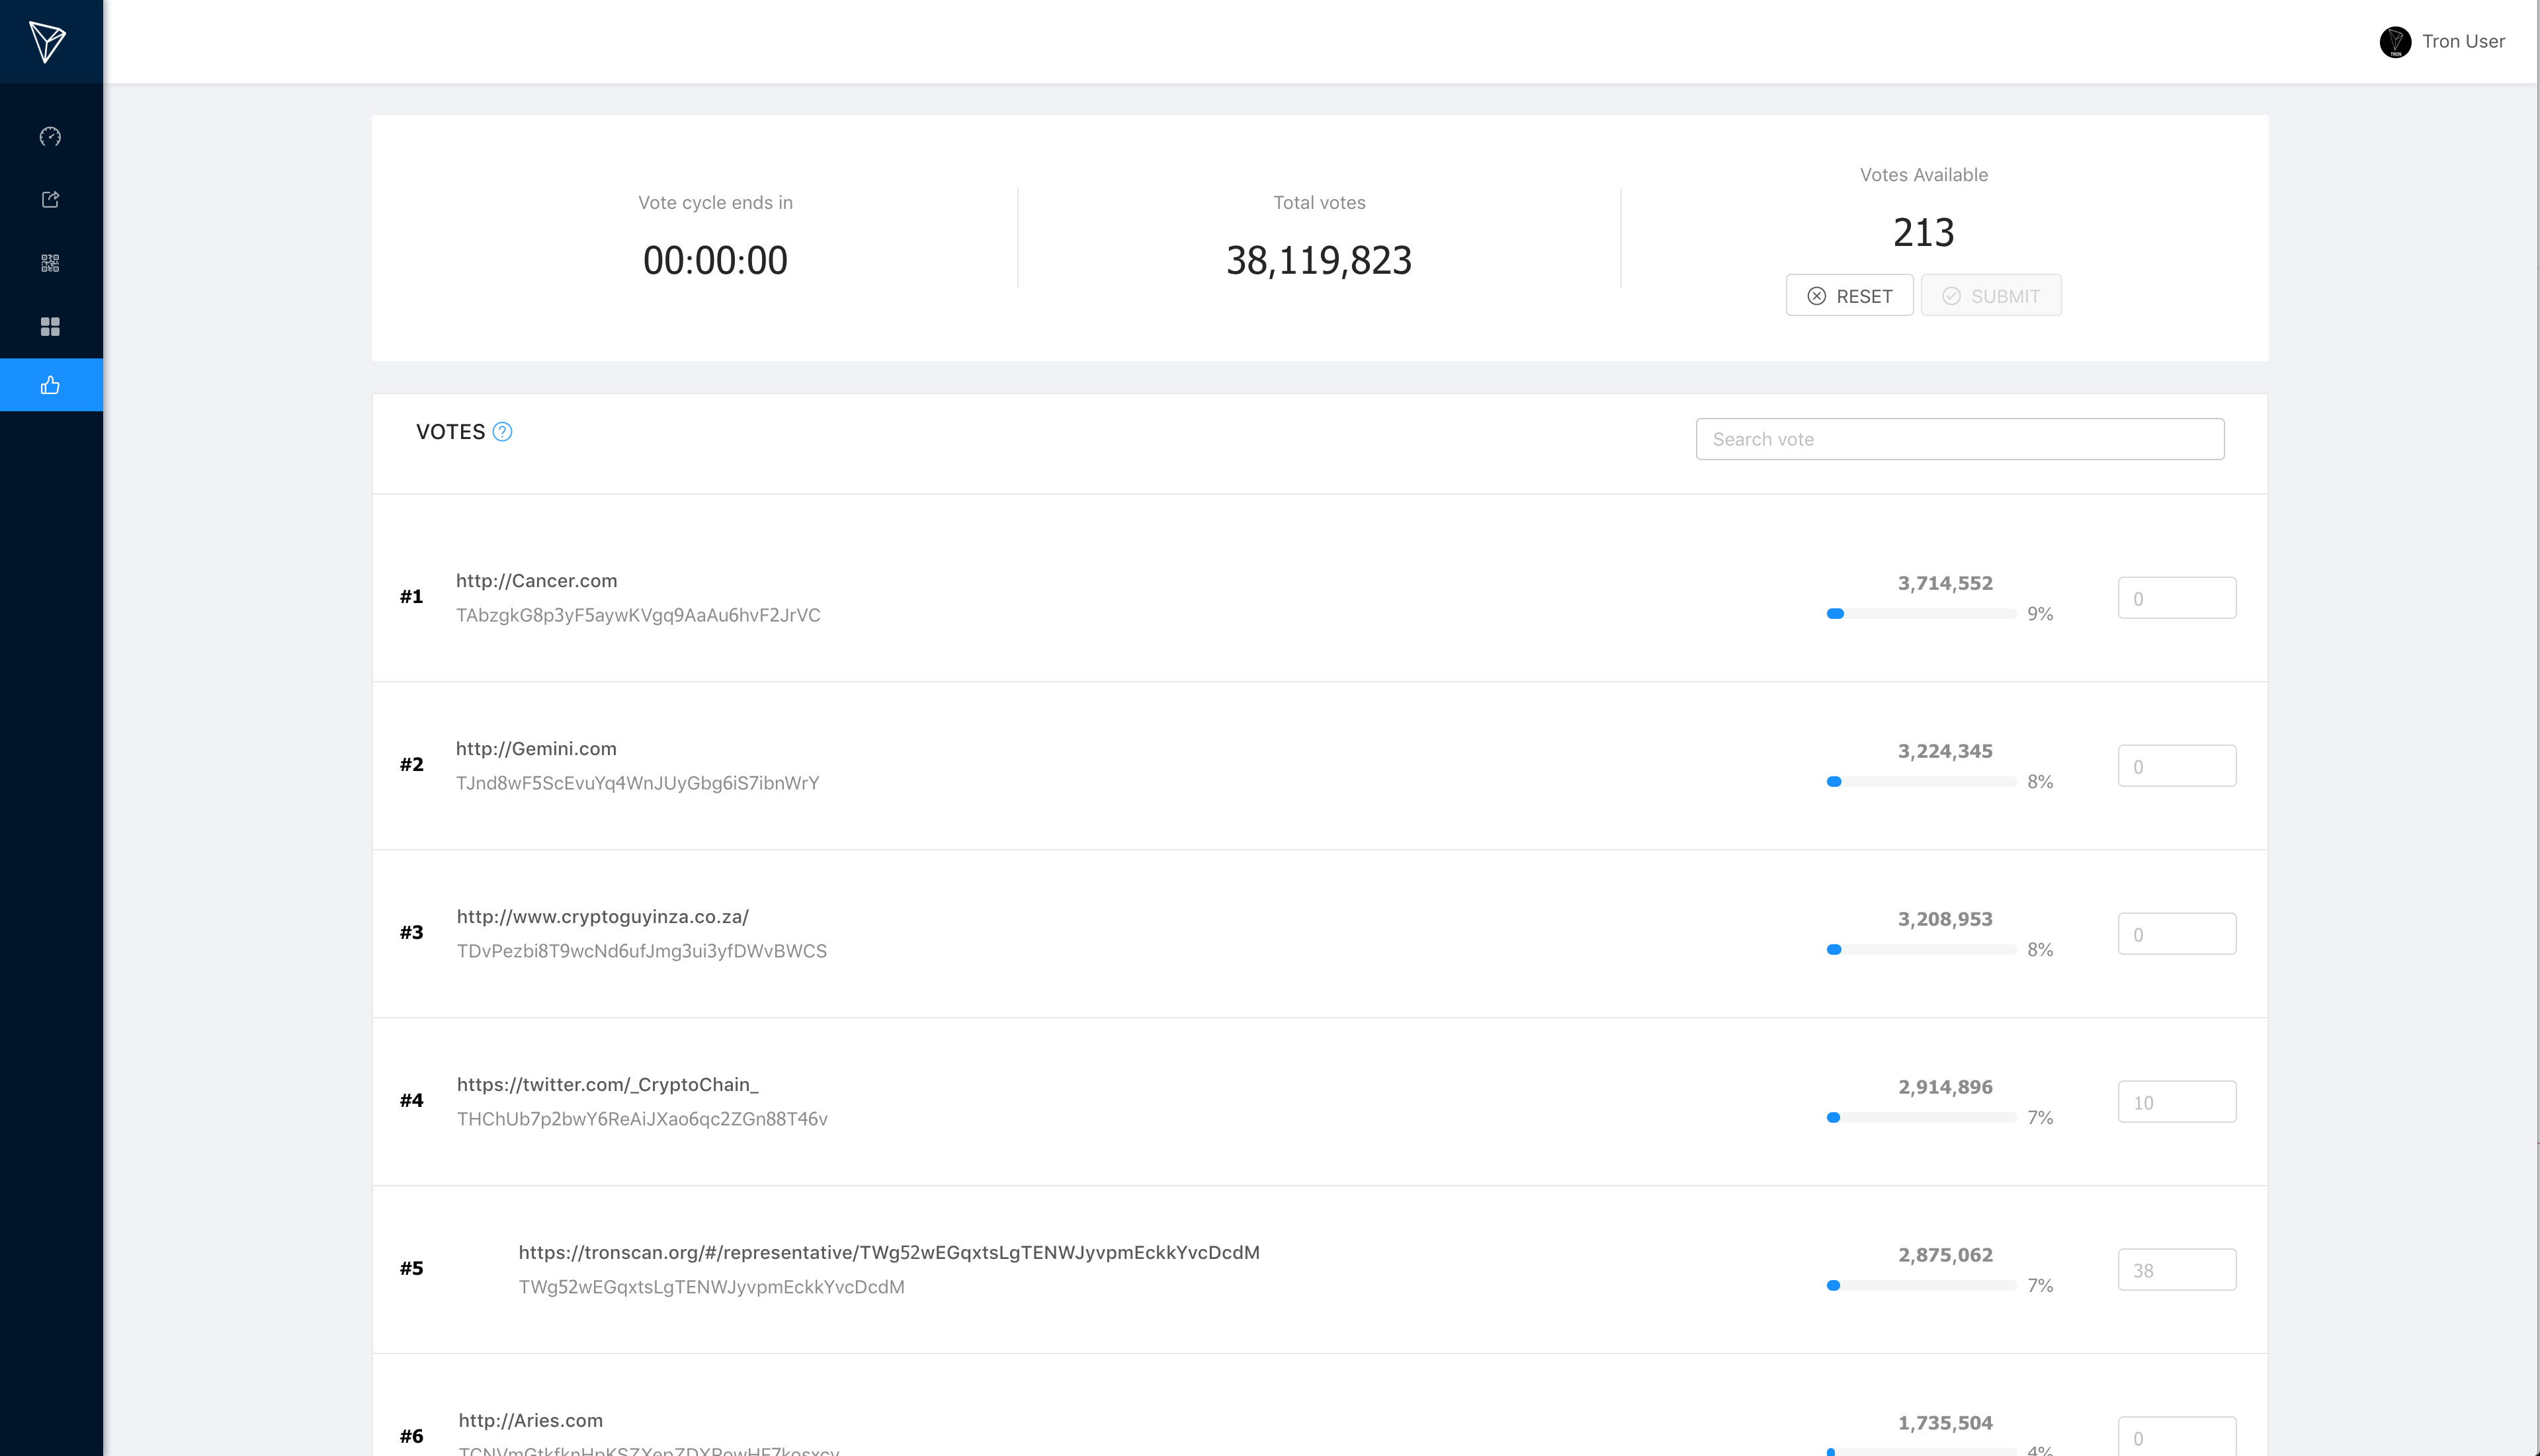Image resolution: width=2540 pixels, height=1456 pixels.
Task: Click vote input for tronscan representative row
Action: (2177, 1270)
